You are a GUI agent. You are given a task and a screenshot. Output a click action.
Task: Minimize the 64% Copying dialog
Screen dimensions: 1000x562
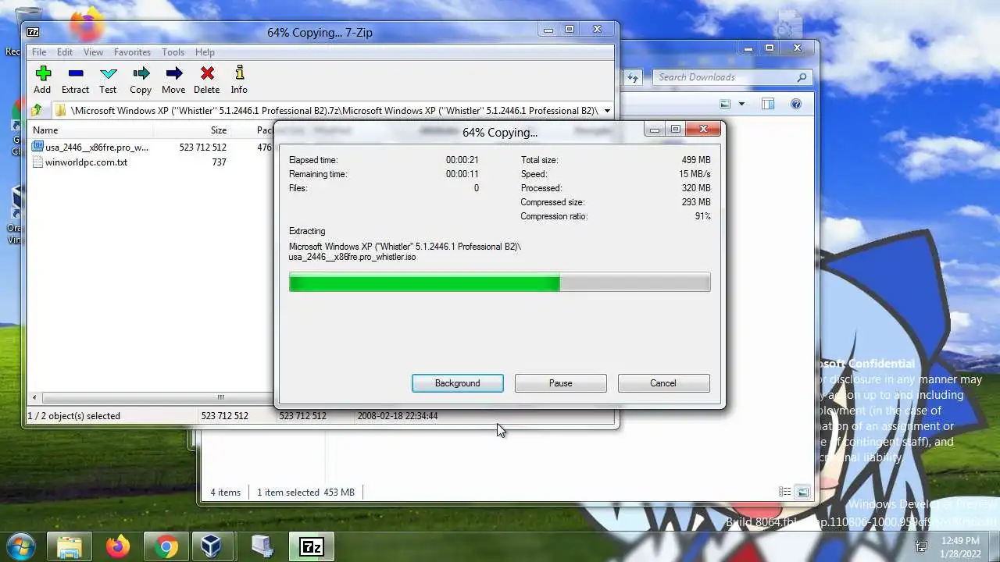655,130
